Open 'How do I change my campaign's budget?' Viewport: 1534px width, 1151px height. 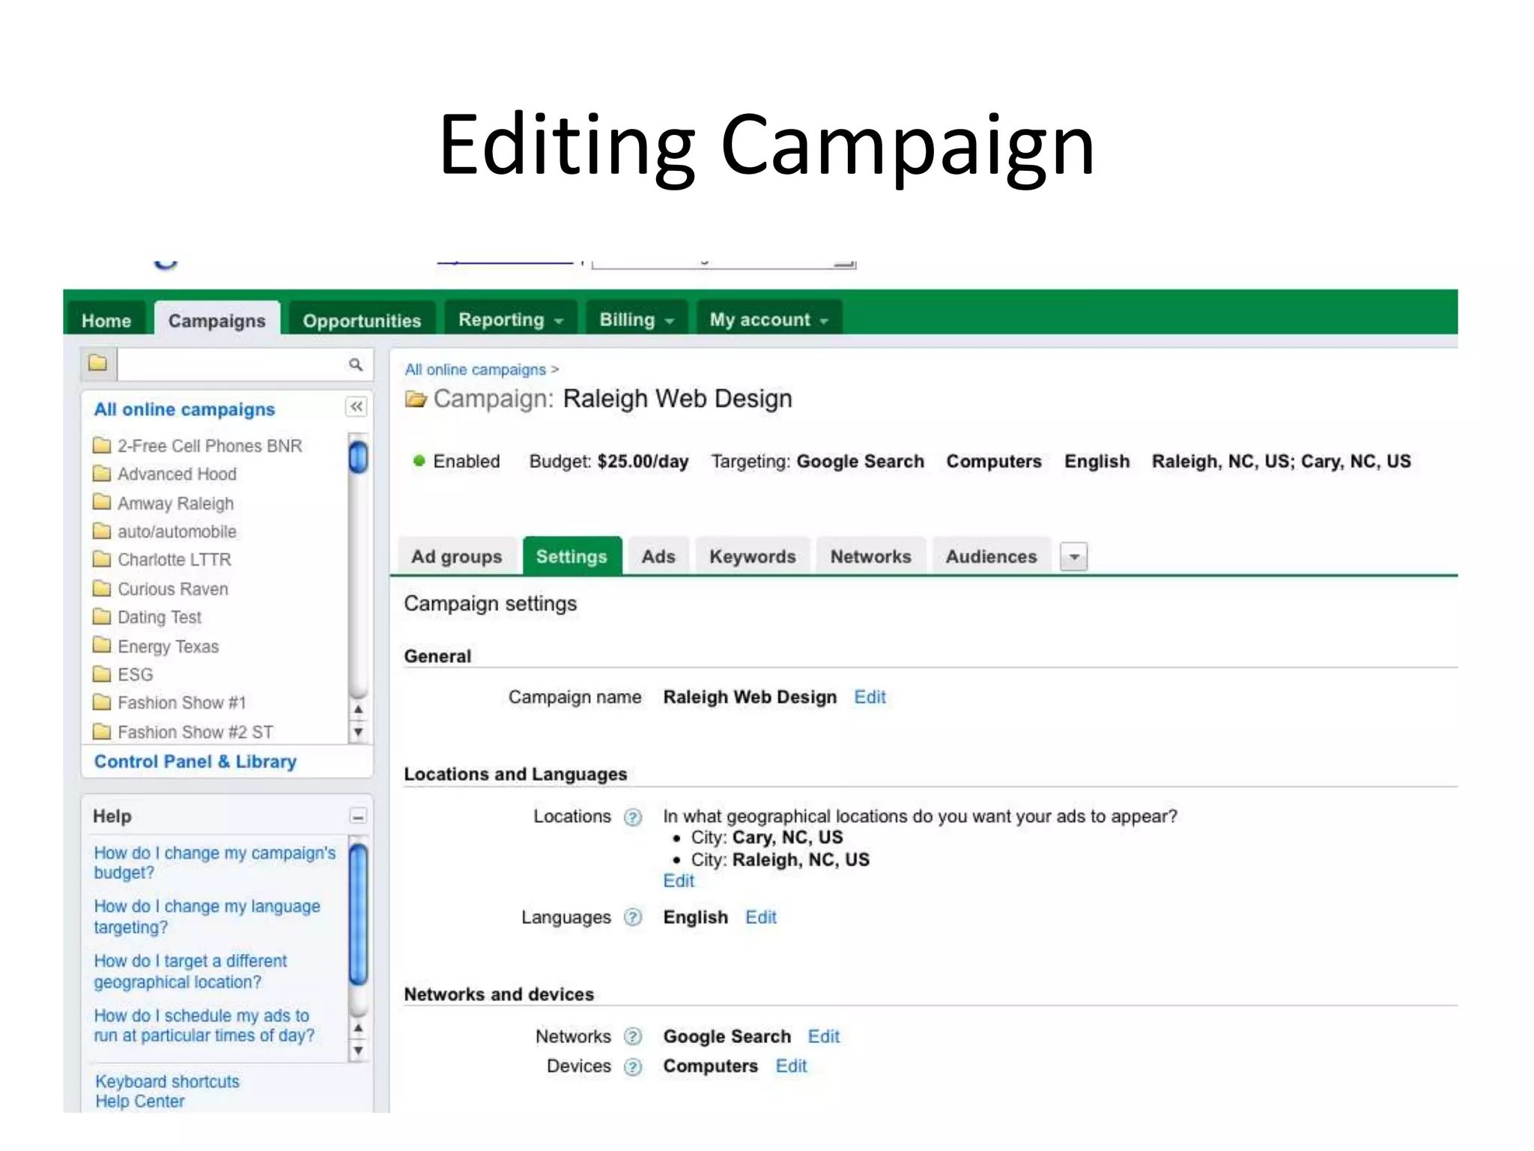click(215, 863)
